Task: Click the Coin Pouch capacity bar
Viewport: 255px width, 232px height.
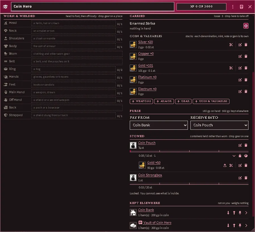Action: coord(189,151)
